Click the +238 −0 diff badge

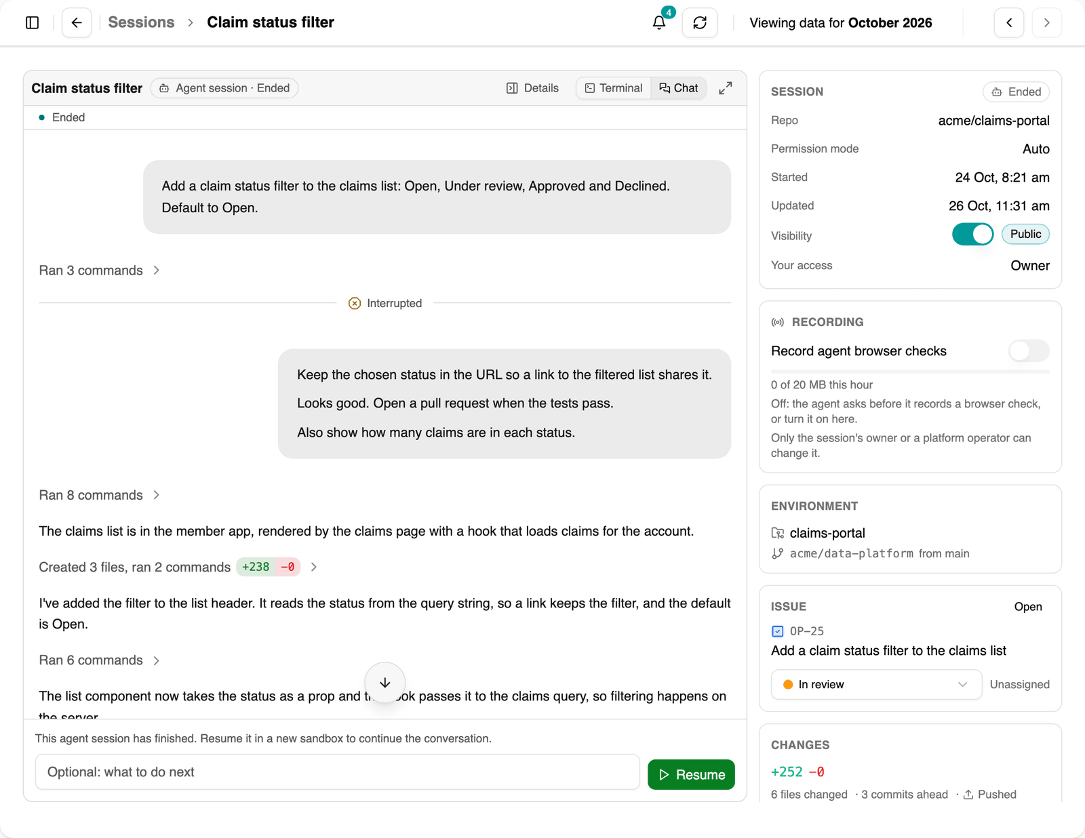269,567
